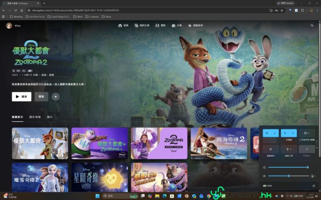Open a new browser tab

(x=44, y=3)
